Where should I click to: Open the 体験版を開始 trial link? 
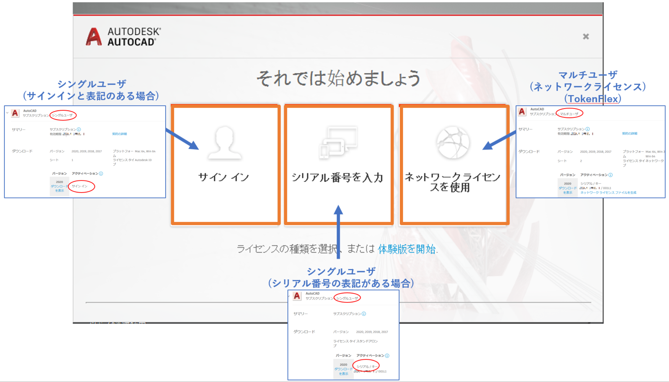[x=407, y=249]
